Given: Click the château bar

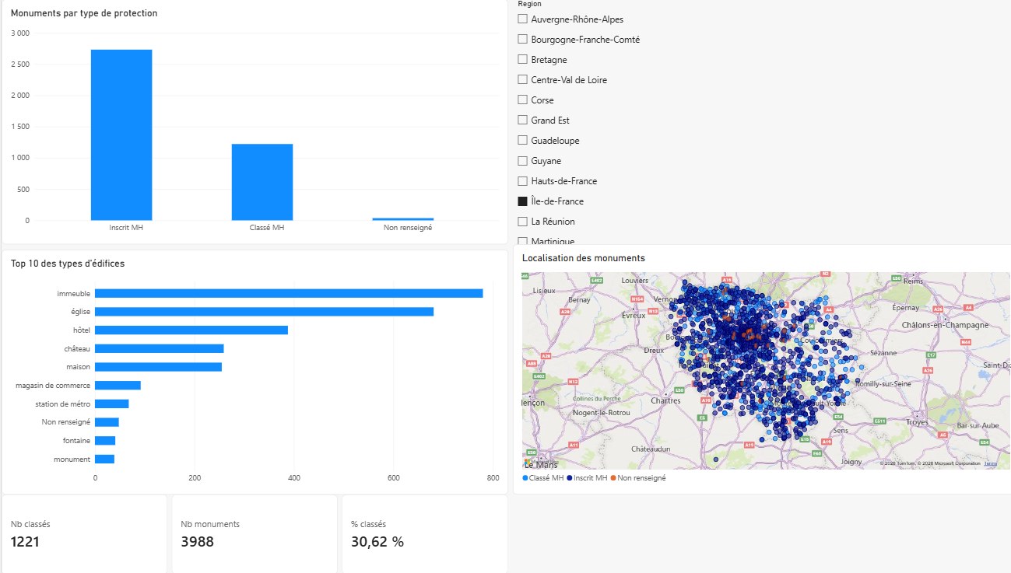Looking at the screenshot, I should tap(160, 348).
